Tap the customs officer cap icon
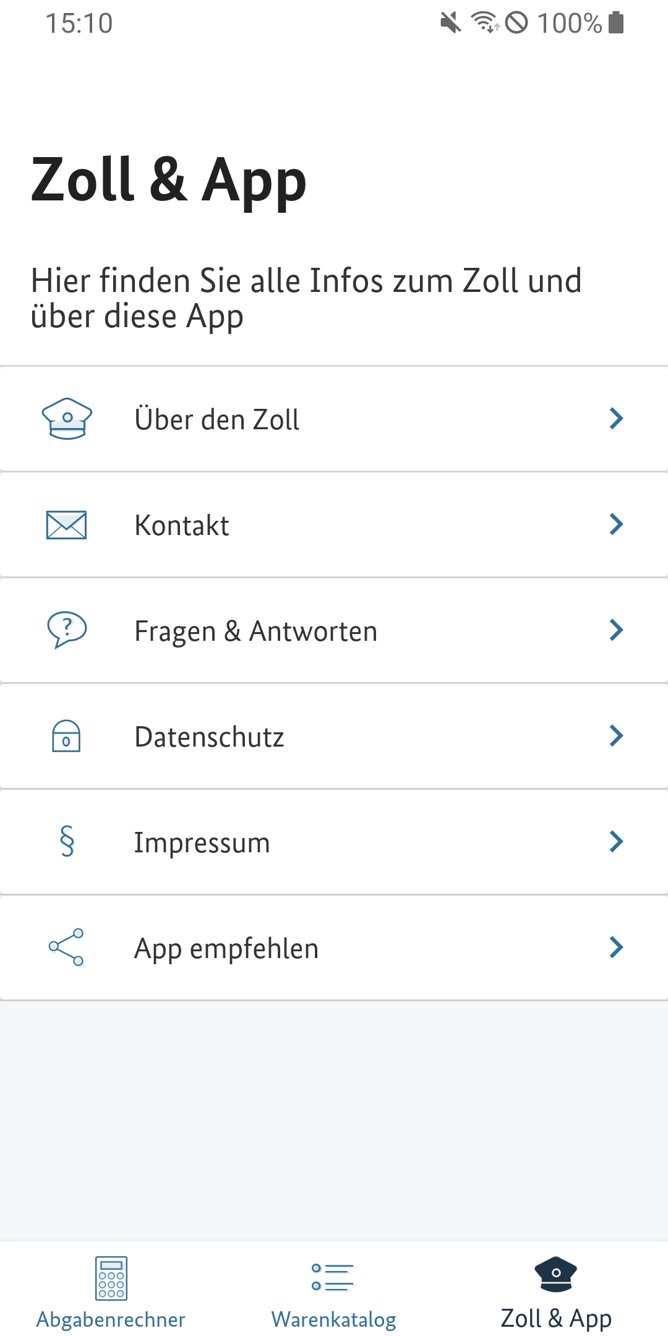This screenshot has height=1336, width=668. click(x=67, y=419)
